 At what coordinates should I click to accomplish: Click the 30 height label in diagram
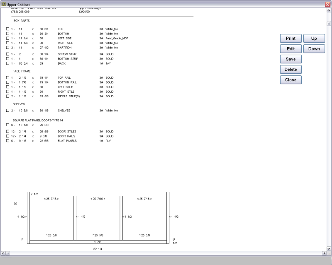15,204
